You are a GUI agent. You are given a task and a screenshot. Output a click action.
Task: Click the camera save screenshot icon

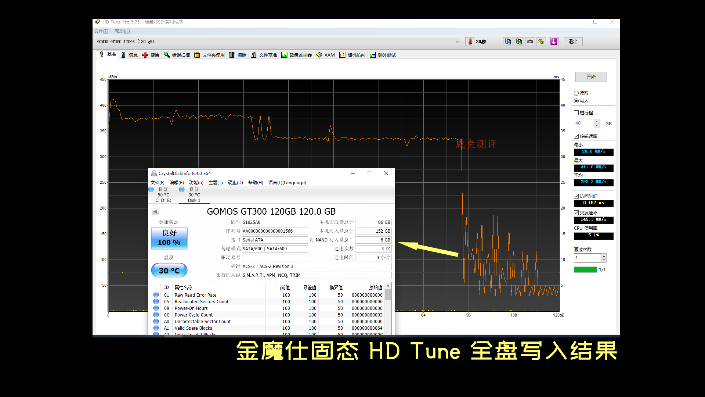point(530,42)
